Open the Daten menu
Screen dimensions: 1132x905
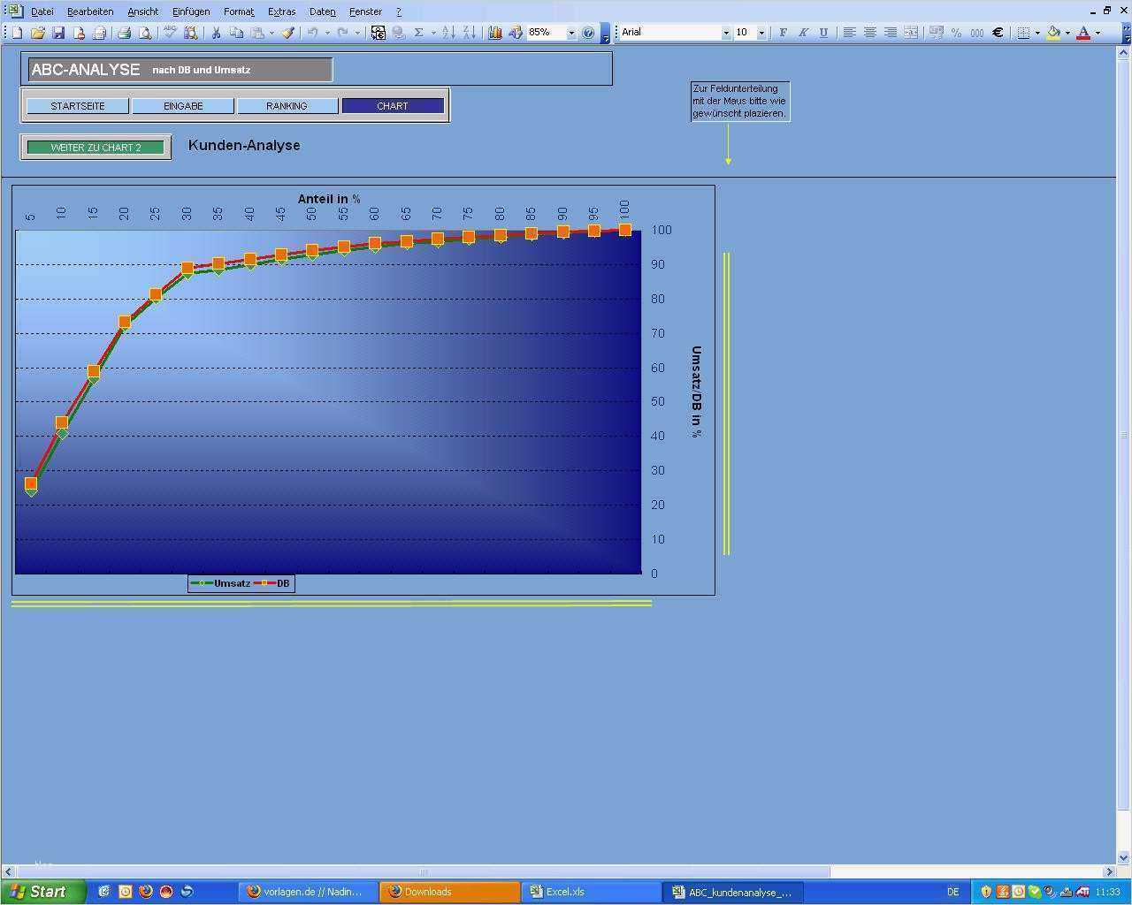pos(323,11)
